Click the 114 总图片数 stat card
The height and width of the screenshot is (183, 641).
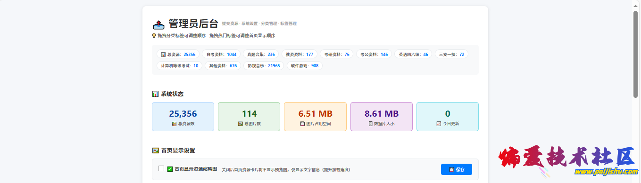(x=249, y=117)
